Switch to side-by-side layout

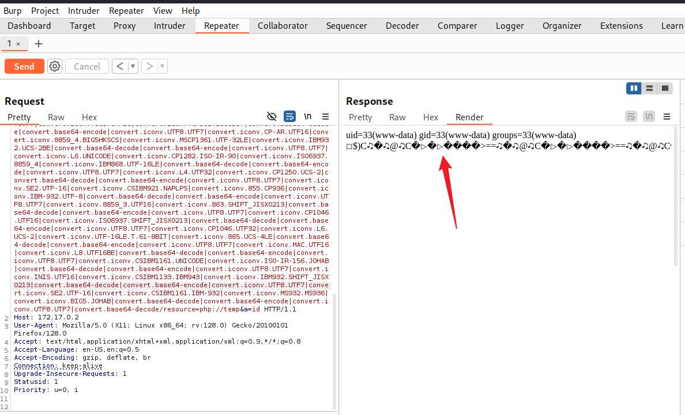point(634,88)
